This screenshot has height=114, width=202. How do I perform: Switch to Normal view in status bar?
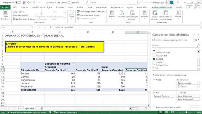coord(161,112)
